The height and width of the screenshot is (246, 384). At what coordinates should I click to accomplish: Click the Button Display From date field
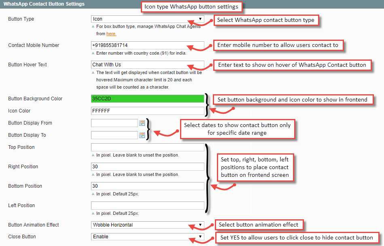[x=115, y=123]
